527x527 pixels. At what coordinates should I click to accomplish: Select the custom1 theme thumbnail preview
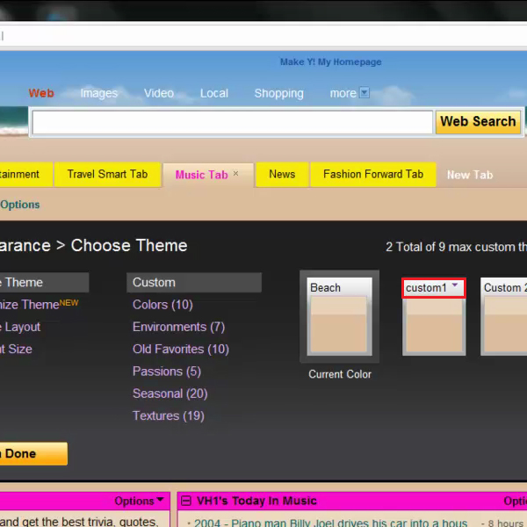coord(434,327)
